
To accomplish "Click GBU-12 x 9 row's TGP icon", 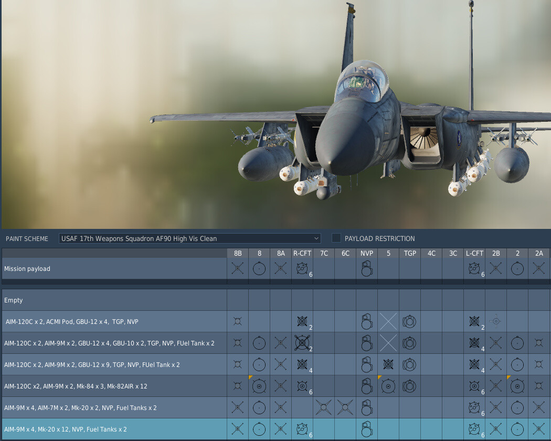I will tap(409, 365).
